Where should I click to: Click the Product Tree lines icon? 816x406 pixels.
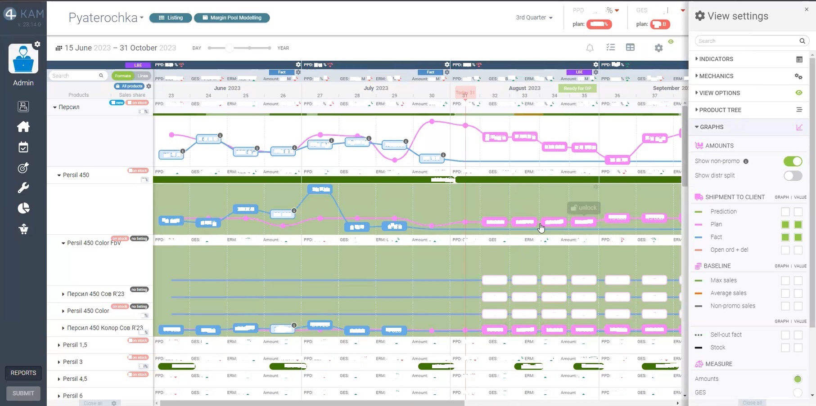[799, 110]
